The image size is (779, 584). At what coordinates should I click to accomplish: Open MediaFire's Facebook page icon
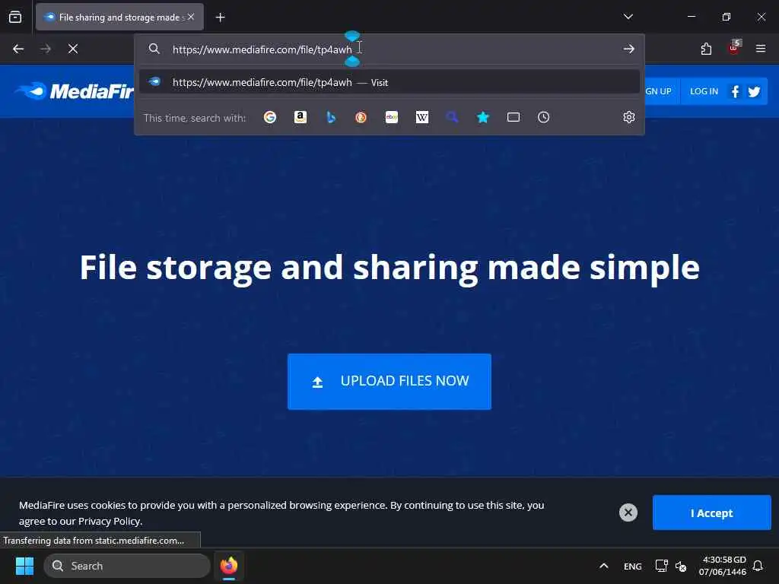(736, 91)
